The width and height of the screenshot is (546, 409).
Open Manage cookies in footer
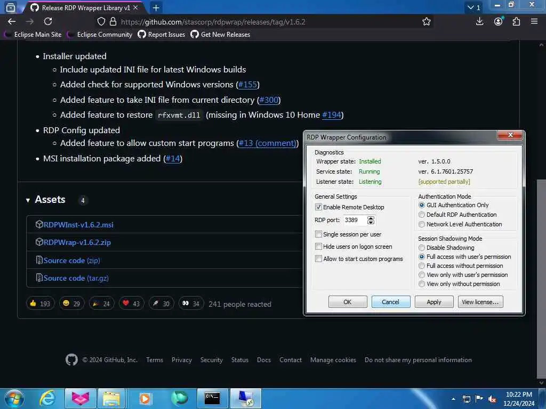click(333, 360)
